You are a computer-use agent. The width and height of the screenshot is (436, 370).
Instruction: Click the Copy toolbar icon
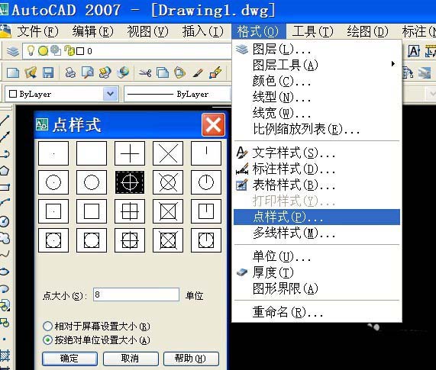pyautogui.click(x=163, y=72)
